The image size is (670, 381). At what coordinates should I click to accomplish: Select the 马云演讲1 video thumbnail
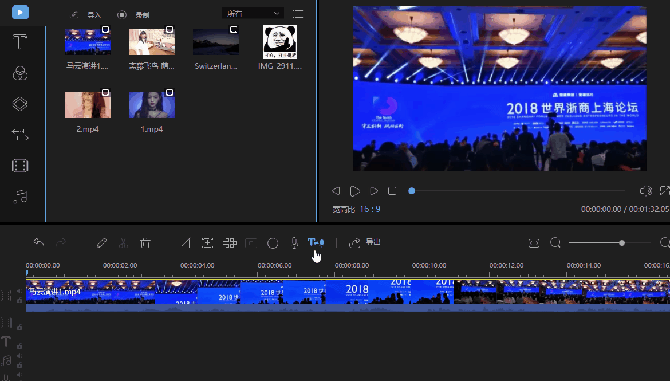tap(88, 41)
